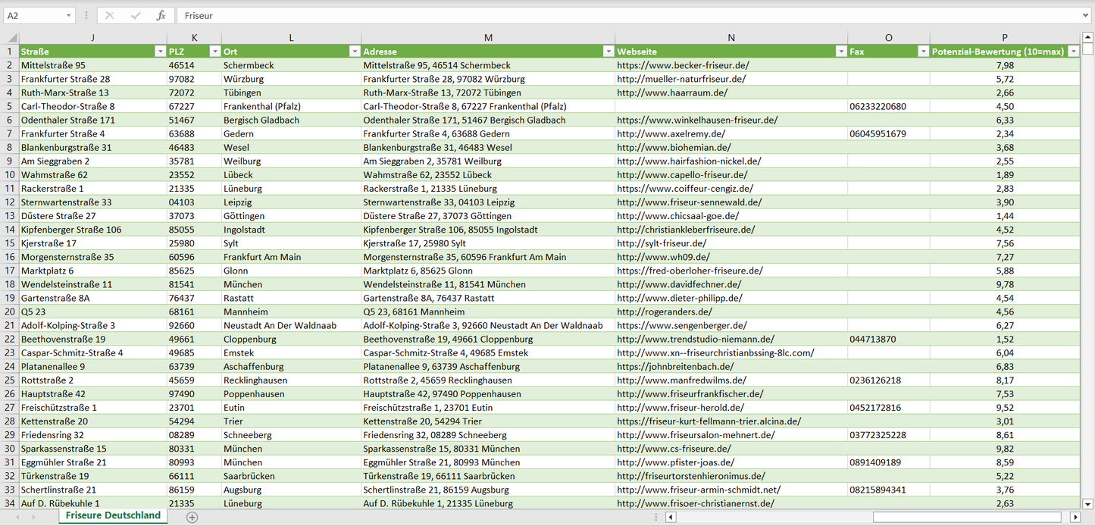The image size is (1095, 526).
Task: Click the horizontal scrollbar right arrow
Action: pos(1075,517)
